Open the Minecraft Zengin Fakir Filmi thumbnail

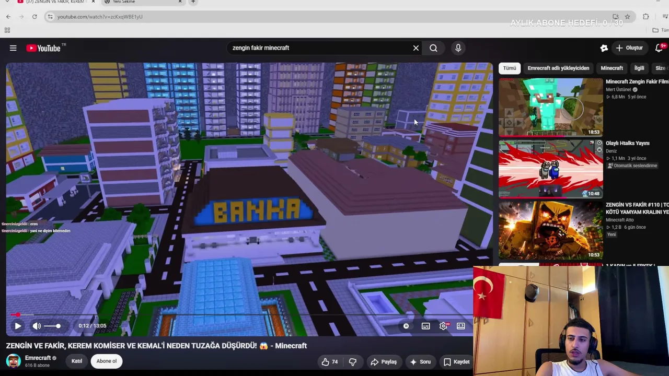tap(551, 108)
